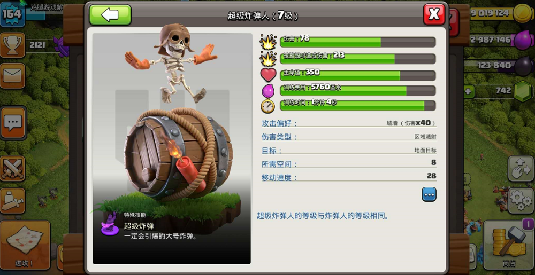535x275 pixels.
Task: Open the trophy league icon
Action: (x=13, y=45)
